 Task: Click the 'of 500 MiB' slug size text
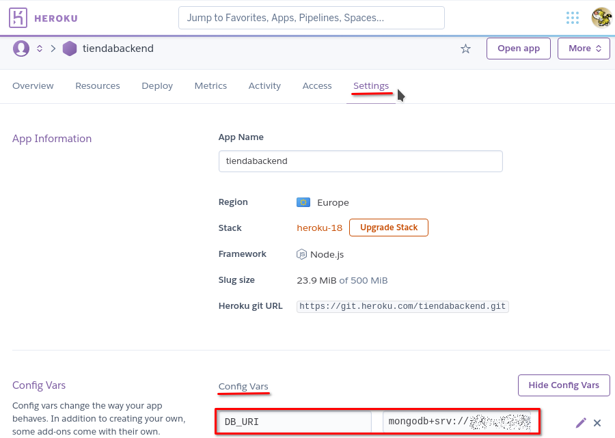pos(364,280)
